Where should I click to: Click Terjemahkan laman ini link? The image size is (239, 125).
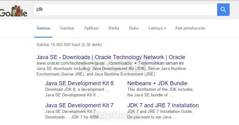(x=161, y=63)
